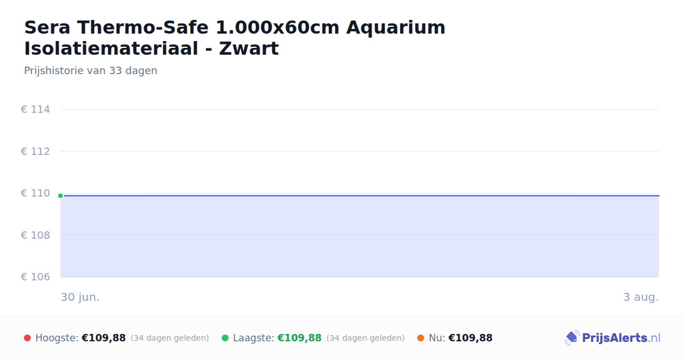
Task: Click the € 110 axis label
Action: [x=35, y=193]
